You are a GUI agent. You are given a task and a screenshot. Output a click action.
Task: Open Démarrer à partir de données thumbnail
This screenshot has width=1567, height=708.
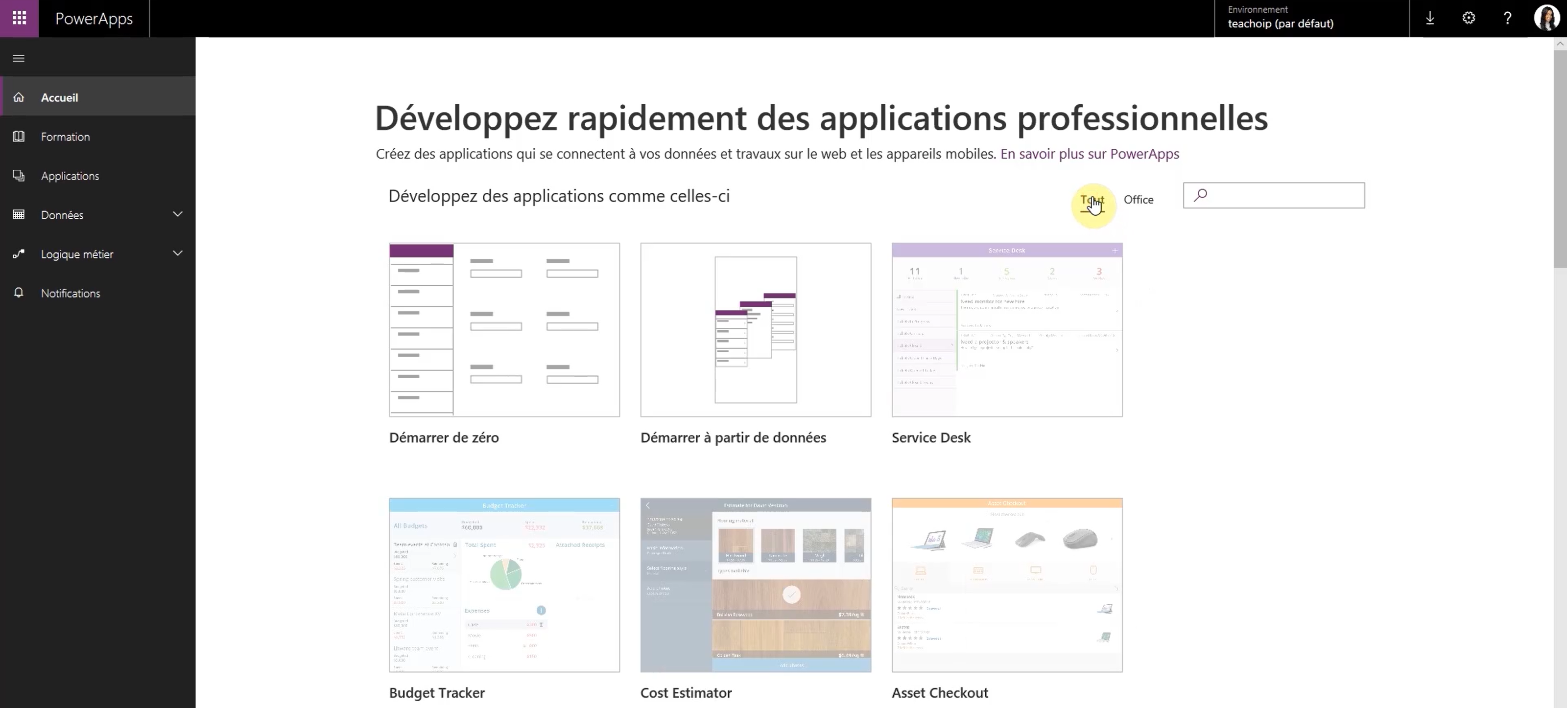coord(756,330)
